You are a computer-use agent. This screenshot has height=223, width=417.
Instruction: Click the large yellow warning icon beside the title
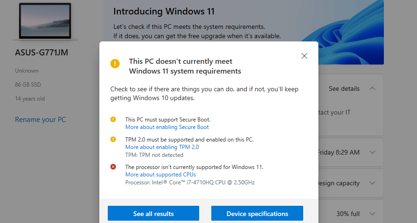pyautogui.click(x=115, y=64)
